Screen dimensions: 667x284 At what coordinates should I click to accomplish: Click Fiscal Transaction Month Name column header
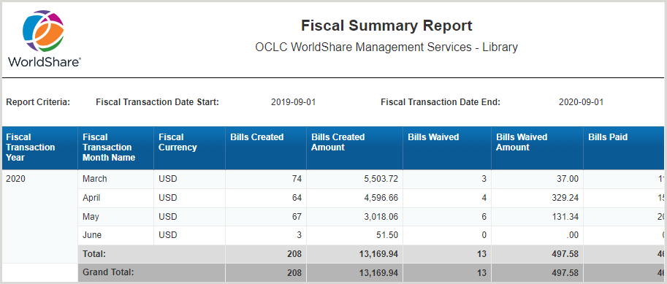pyautogui.click(x=115, y=148)
